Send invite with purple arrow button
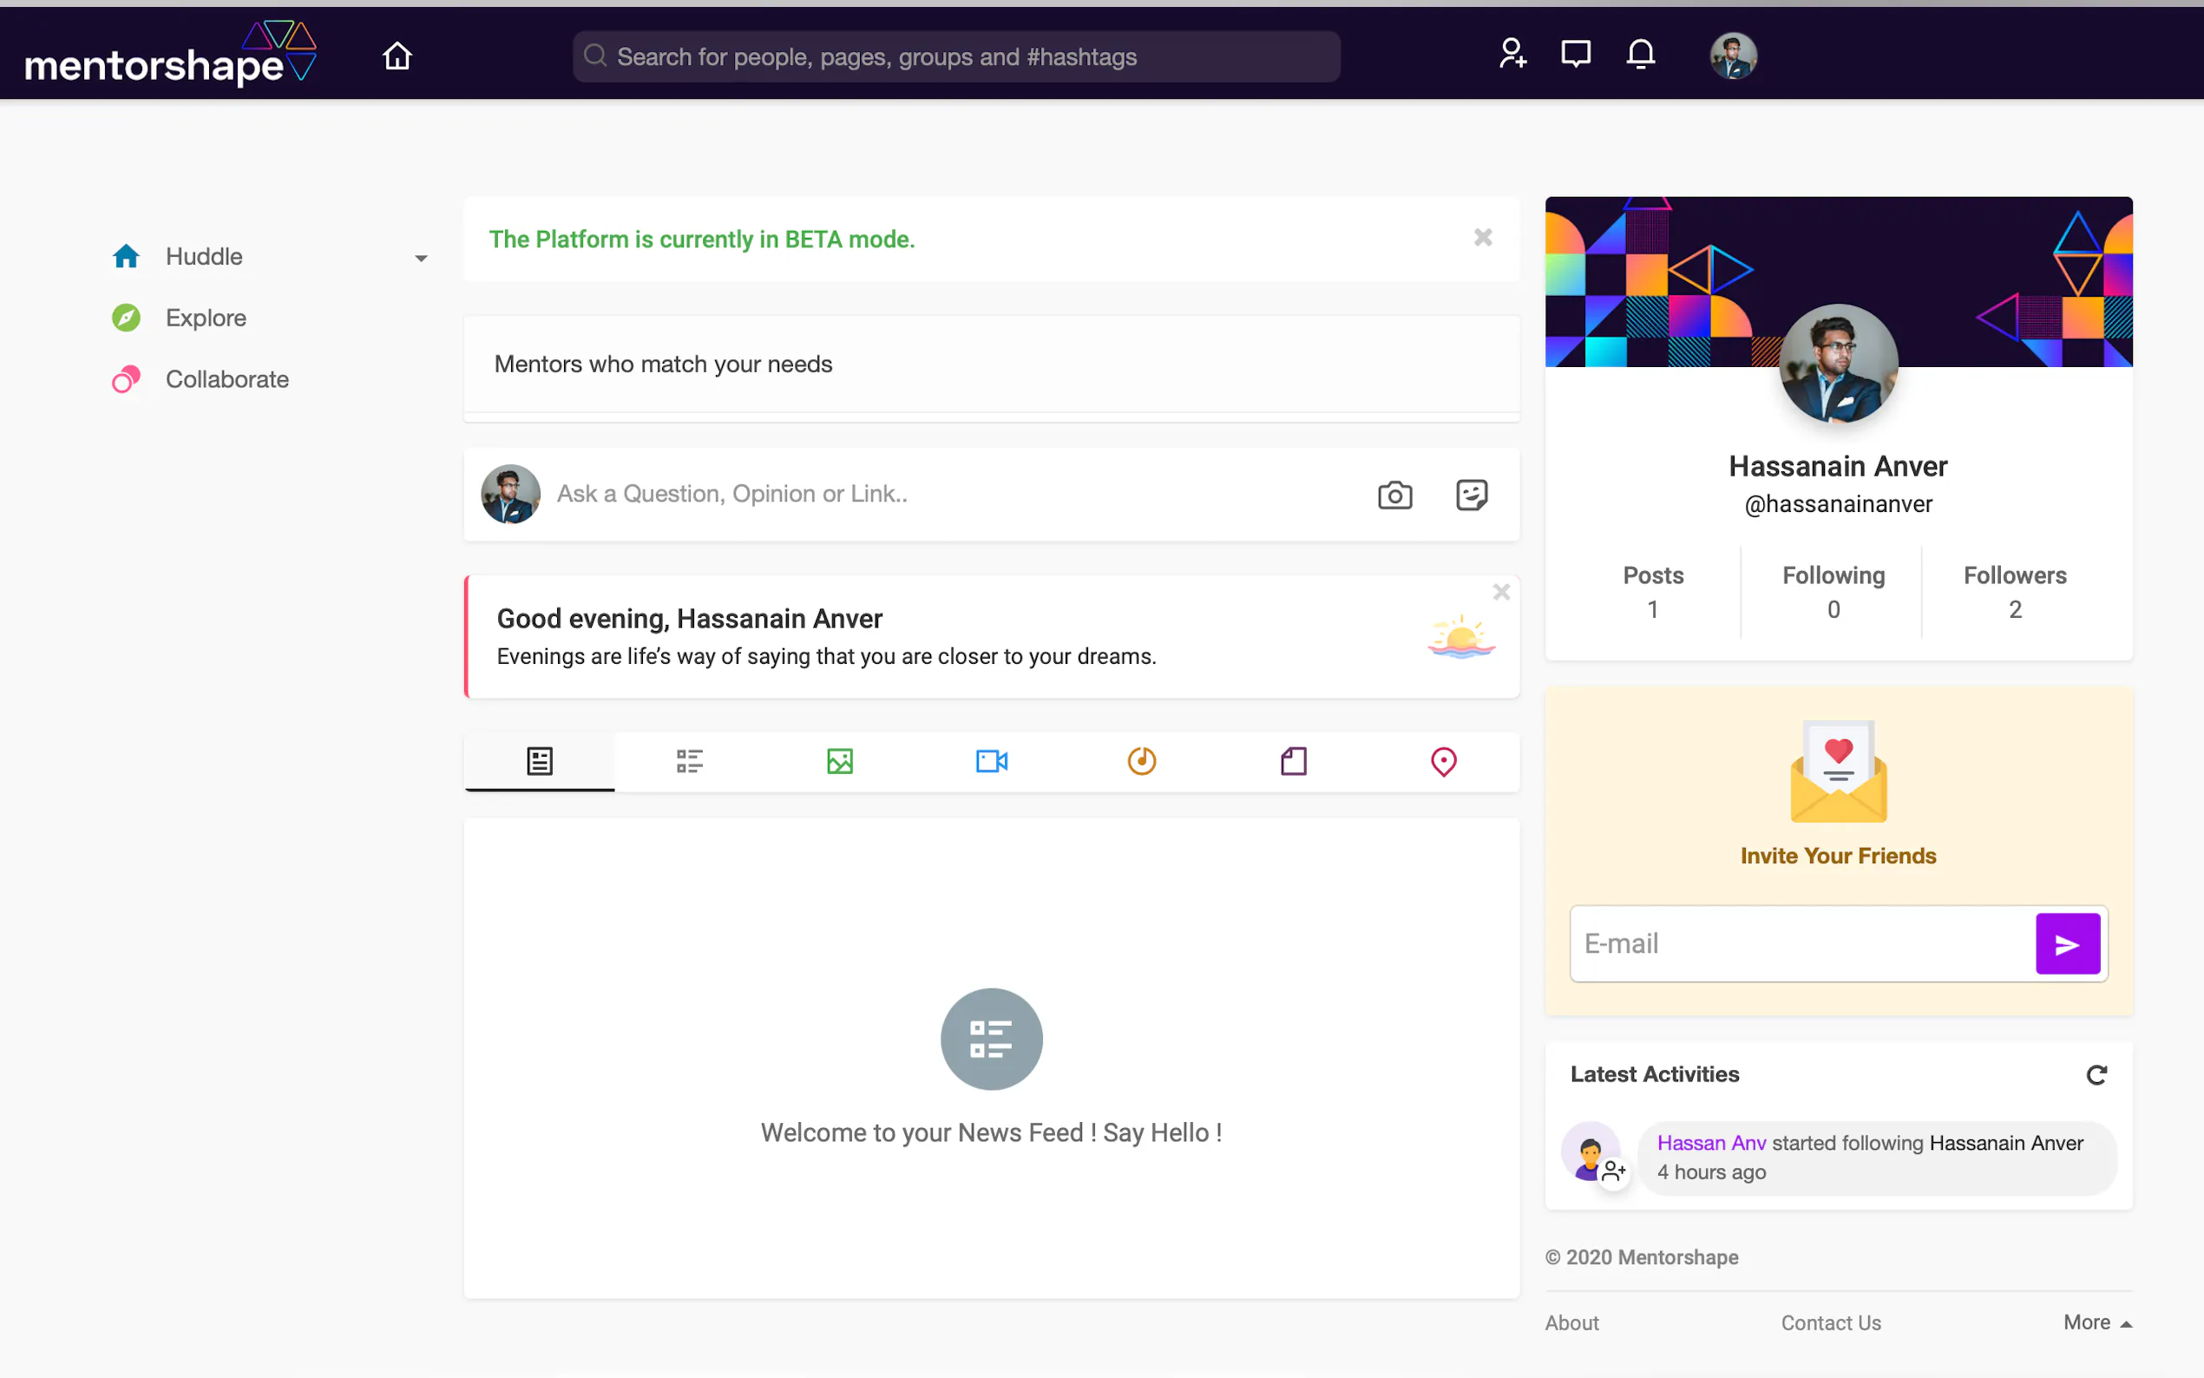Viewport: 2204px width, 1378px height. tap(2066, 944)
